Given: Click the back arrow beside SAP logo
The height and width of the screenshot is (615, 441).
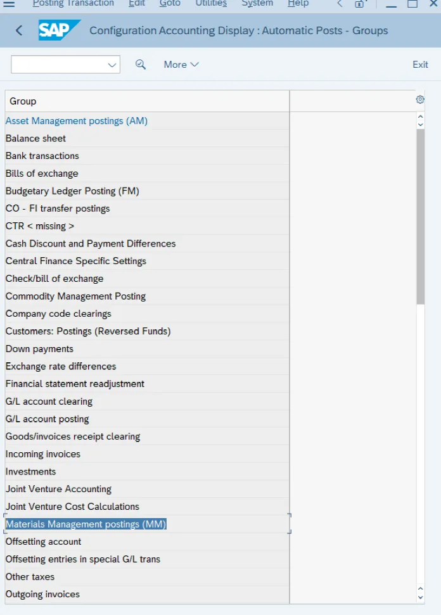Looking at the screenshot, I should pyautogui.click(x=19, y=30).
